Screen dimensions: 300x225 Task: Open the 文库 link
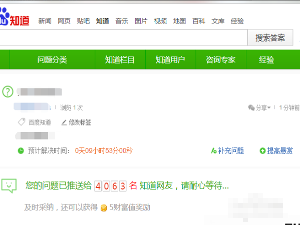tap(218, 21)
